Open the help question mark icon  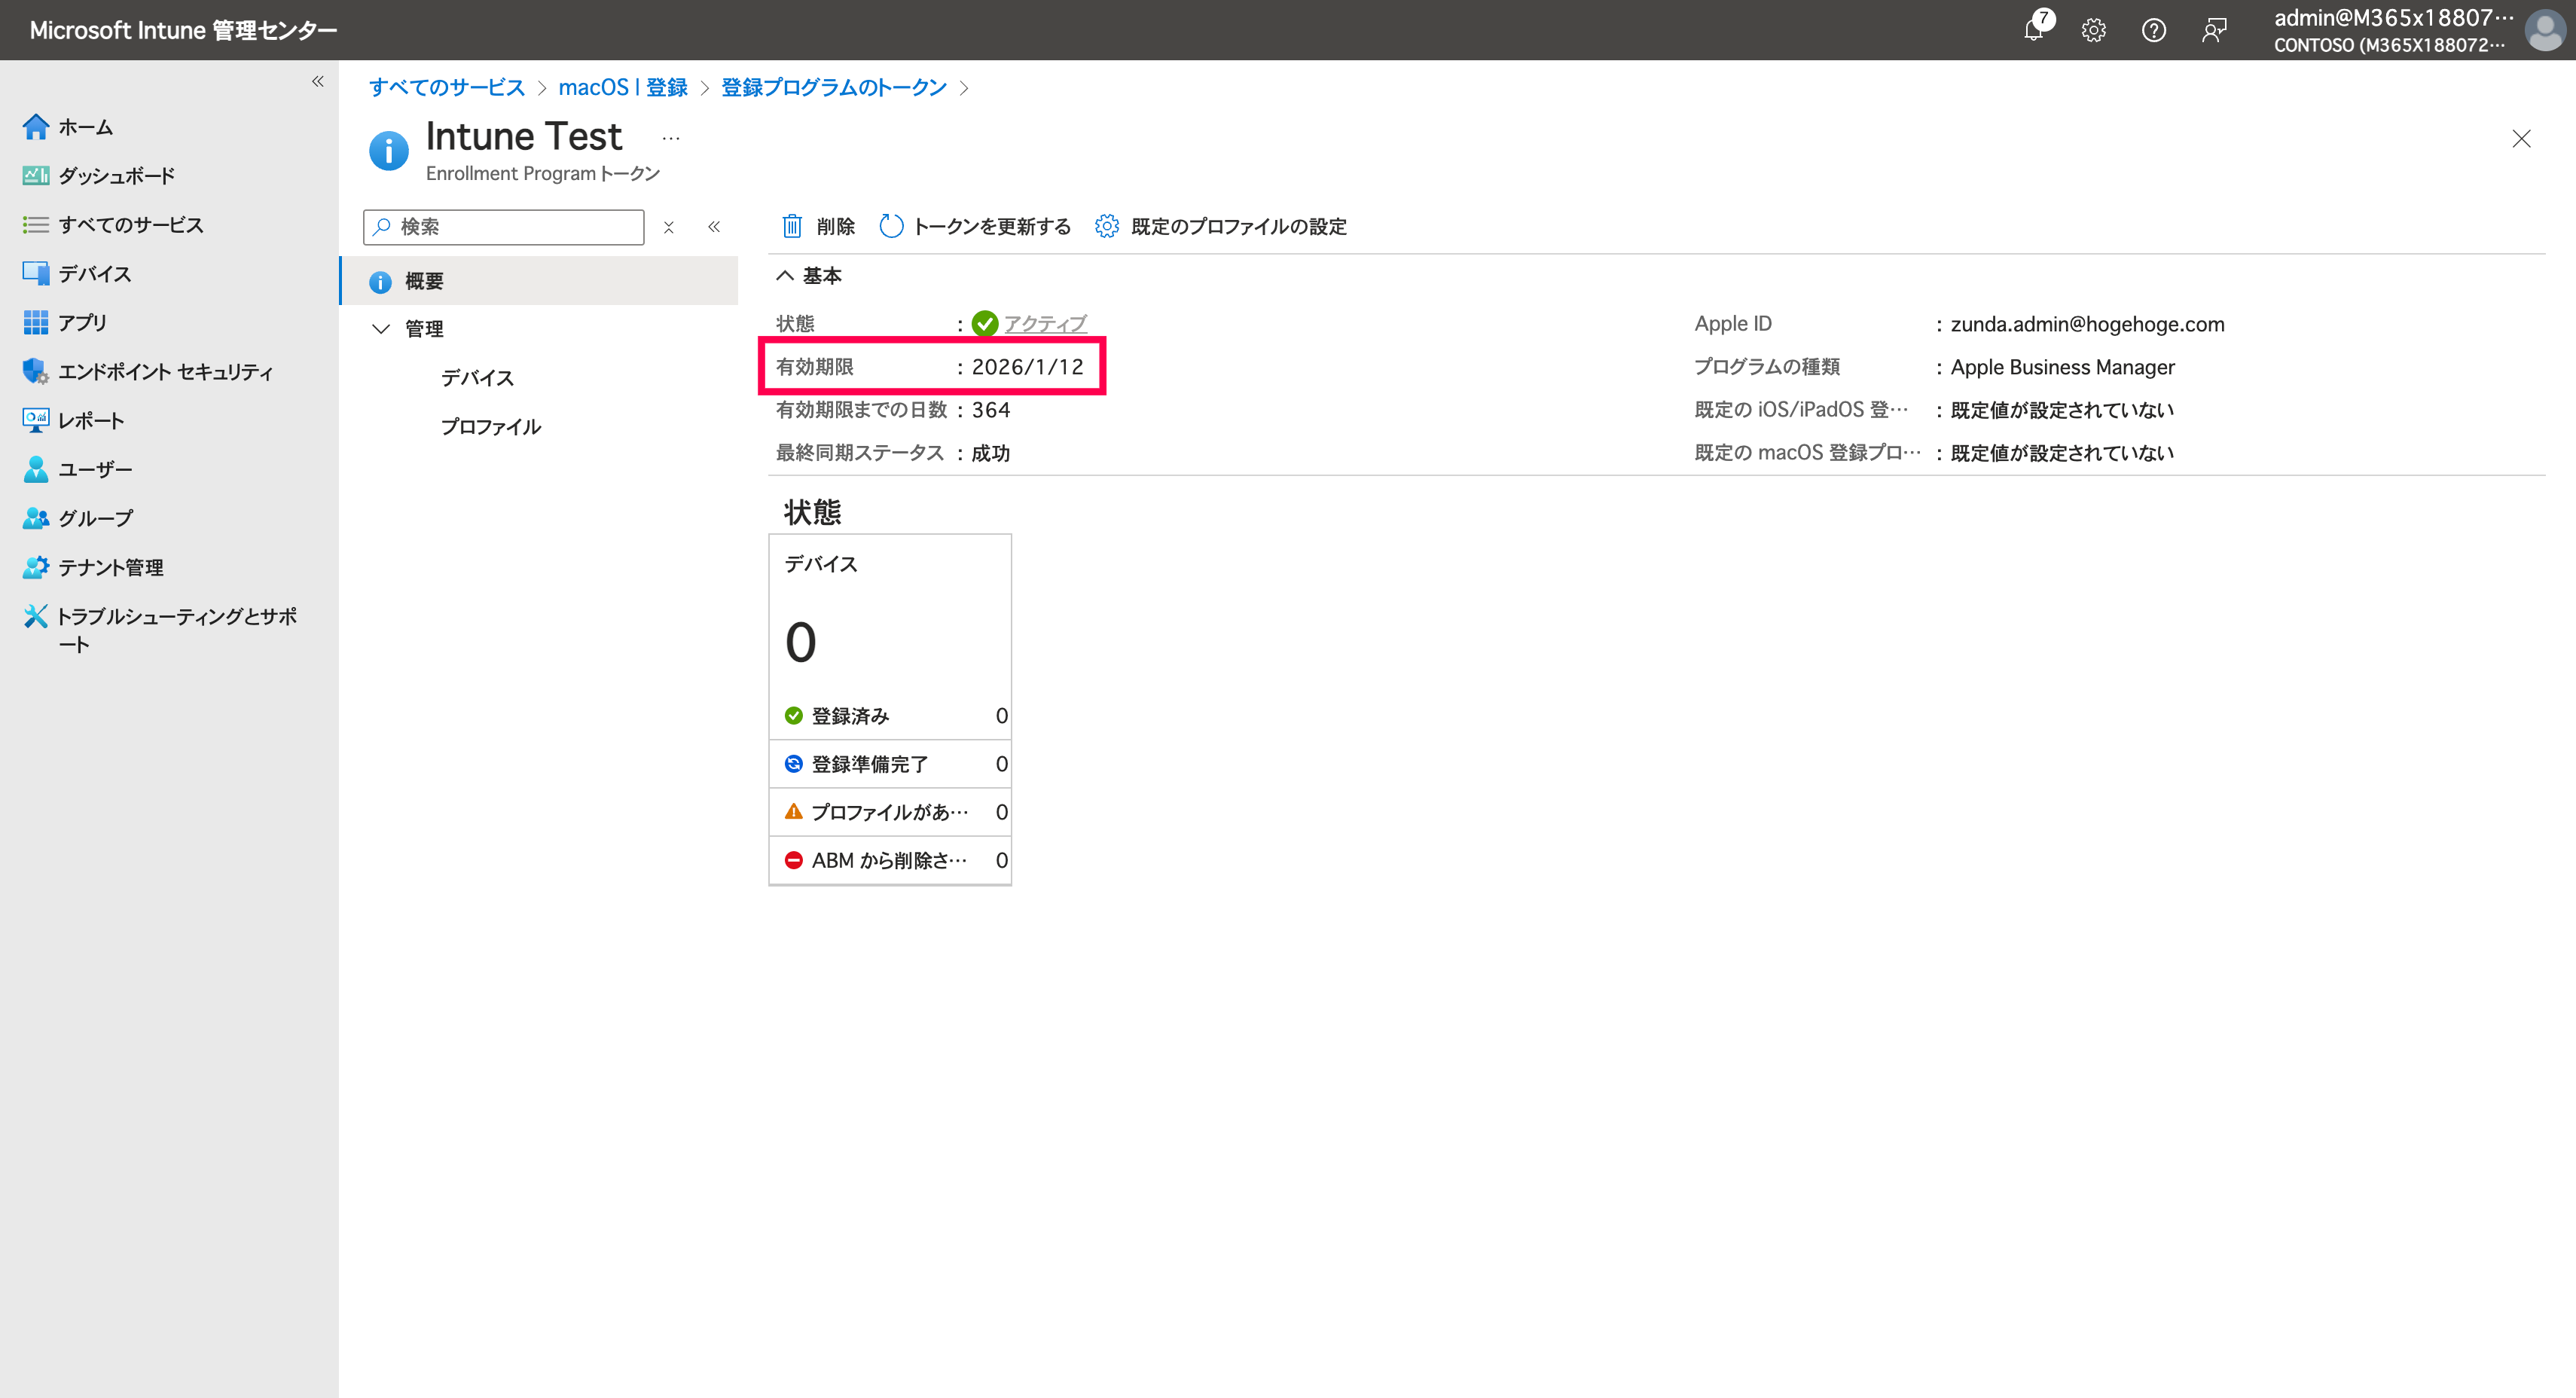2154,30
